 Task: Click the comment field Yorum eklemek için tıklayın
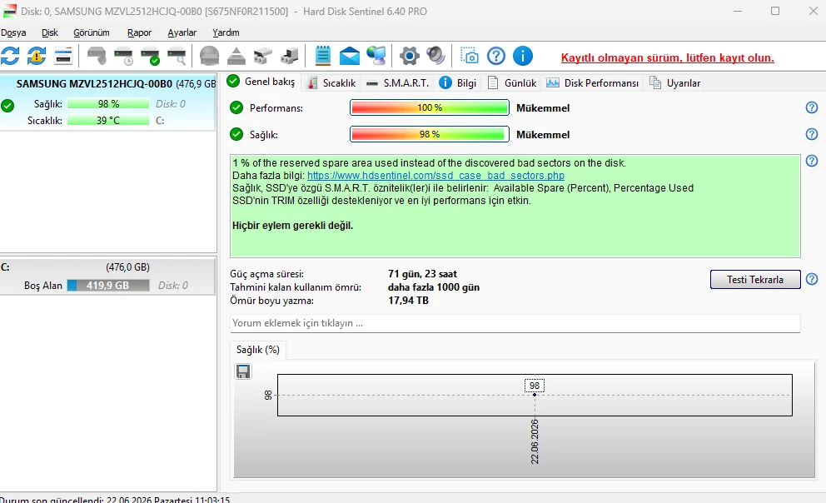pos(515,323)
